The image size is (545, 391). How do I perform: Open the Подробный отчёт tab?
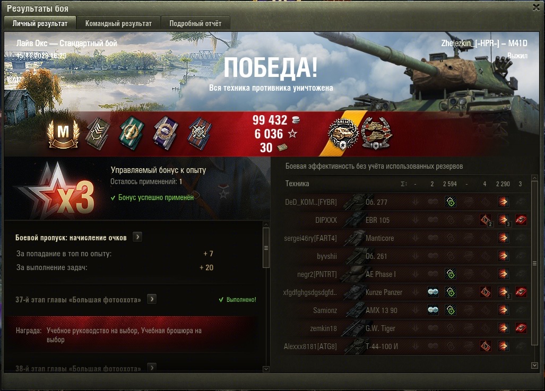(x=195, y=23)
